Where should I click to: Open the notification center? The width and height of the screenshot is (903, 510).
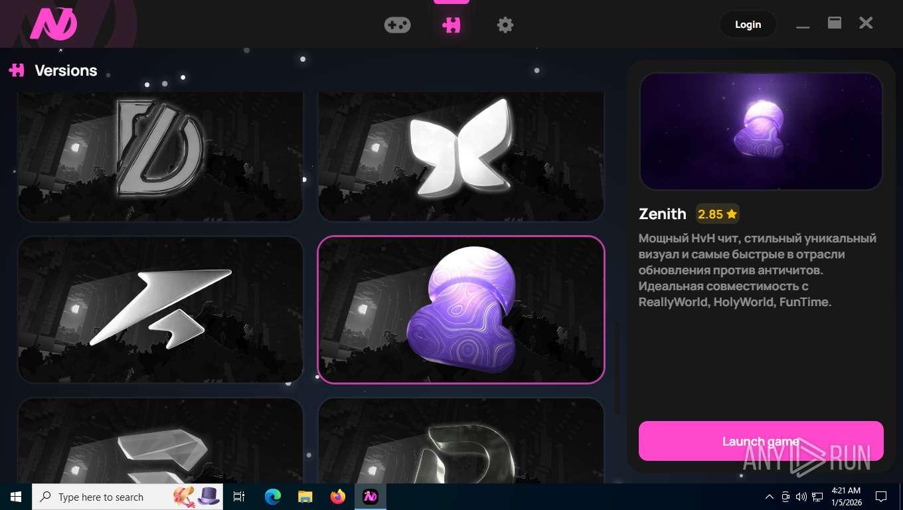pos(881,497)
